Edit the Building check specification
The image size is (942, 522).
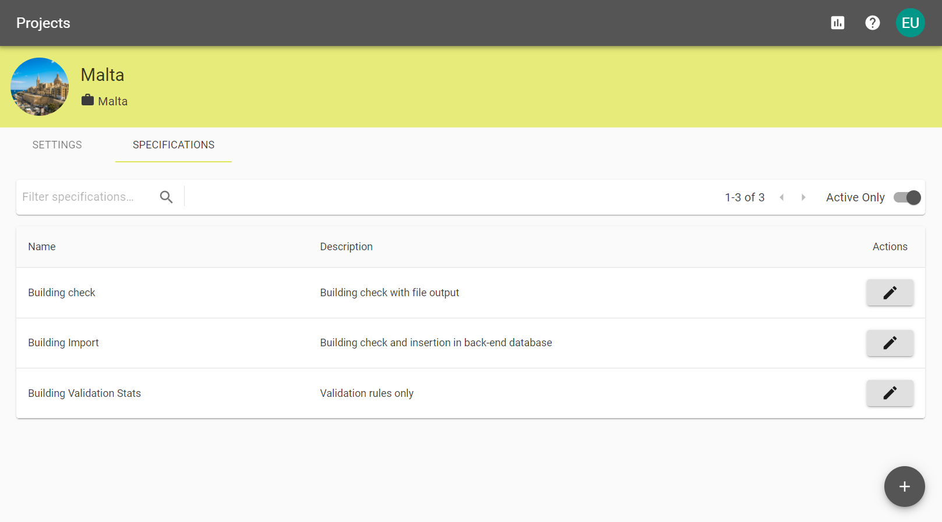[x=890, y=293]
